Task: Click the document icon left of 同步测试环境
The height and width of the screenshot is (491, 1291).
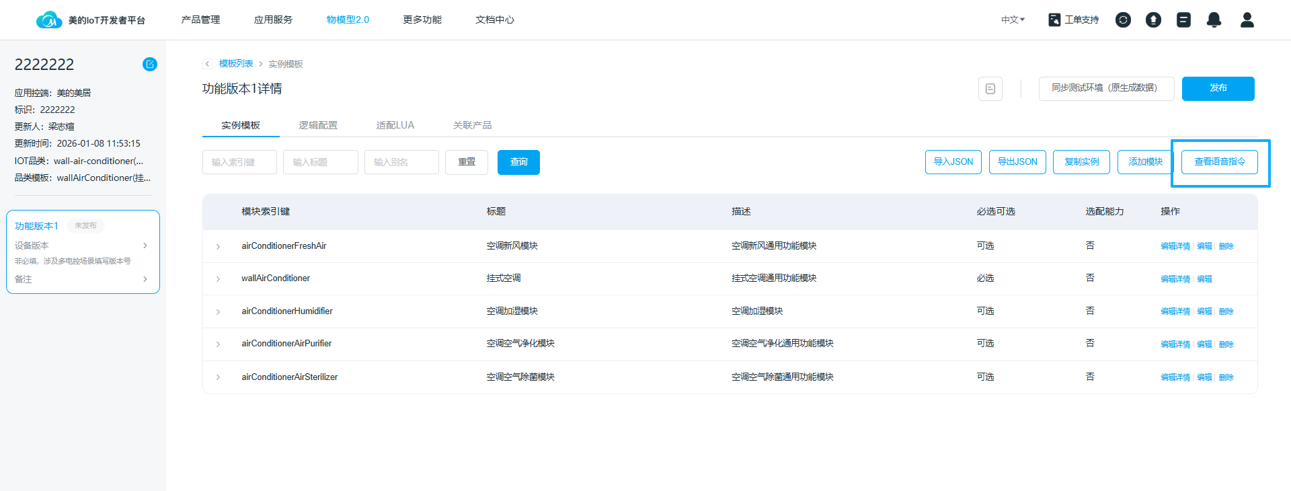Action: (990, 89)
